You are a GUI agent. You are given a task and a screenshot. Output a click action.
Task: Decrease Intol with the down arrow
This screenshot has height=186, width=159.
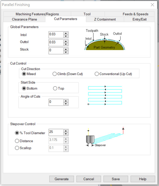click(66, 36)
